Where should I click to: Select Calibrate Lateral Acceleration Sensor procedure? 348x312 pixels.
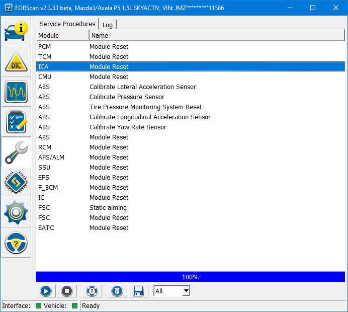(x=191, y=87)
